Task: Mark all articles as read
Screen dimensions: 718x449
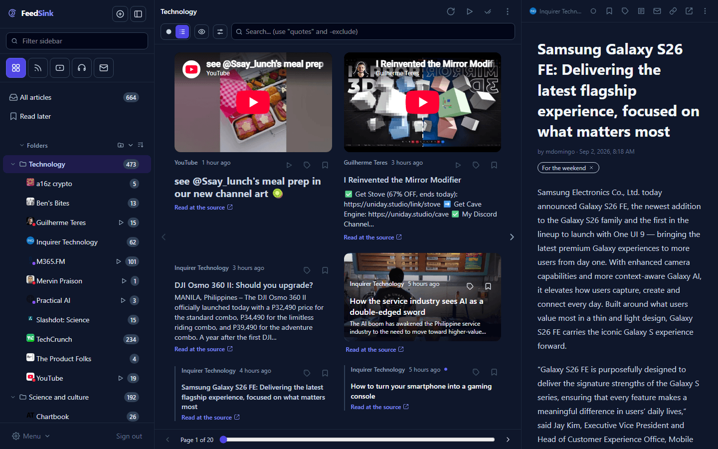Action: (x=488, y=11)
